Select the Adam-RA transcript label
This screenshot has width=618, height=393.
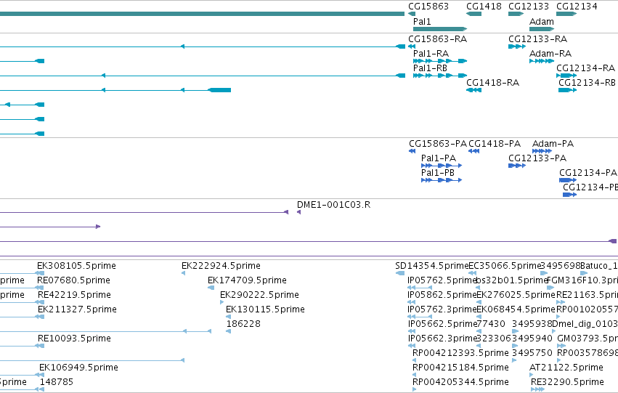(x=550, y=53)
